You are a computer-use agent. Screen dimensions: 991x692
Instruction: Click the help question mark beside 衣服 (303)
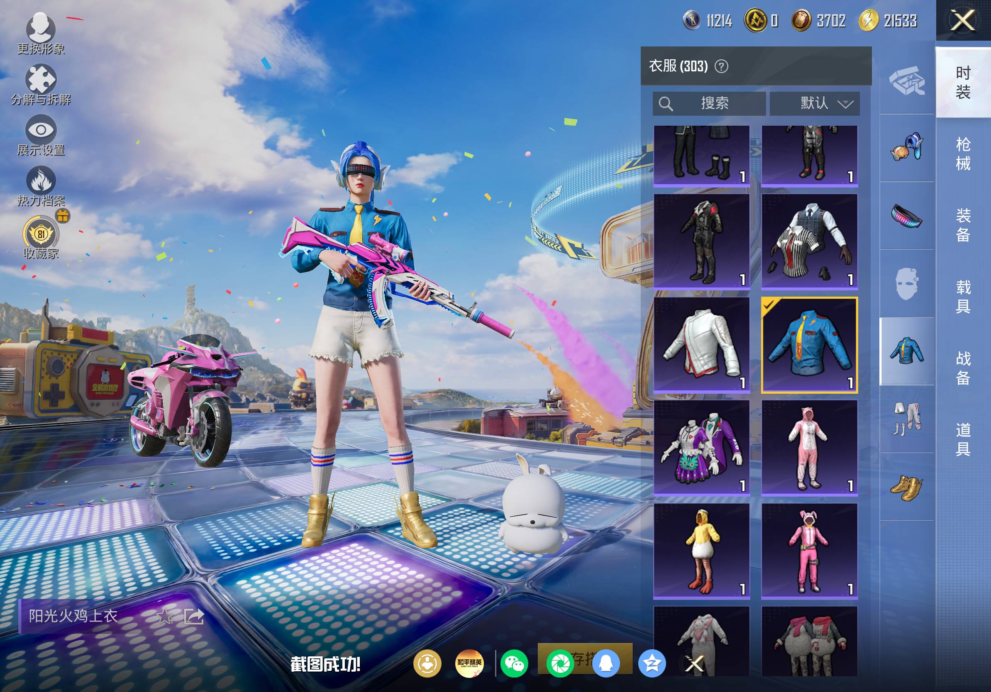click(721, 66)
